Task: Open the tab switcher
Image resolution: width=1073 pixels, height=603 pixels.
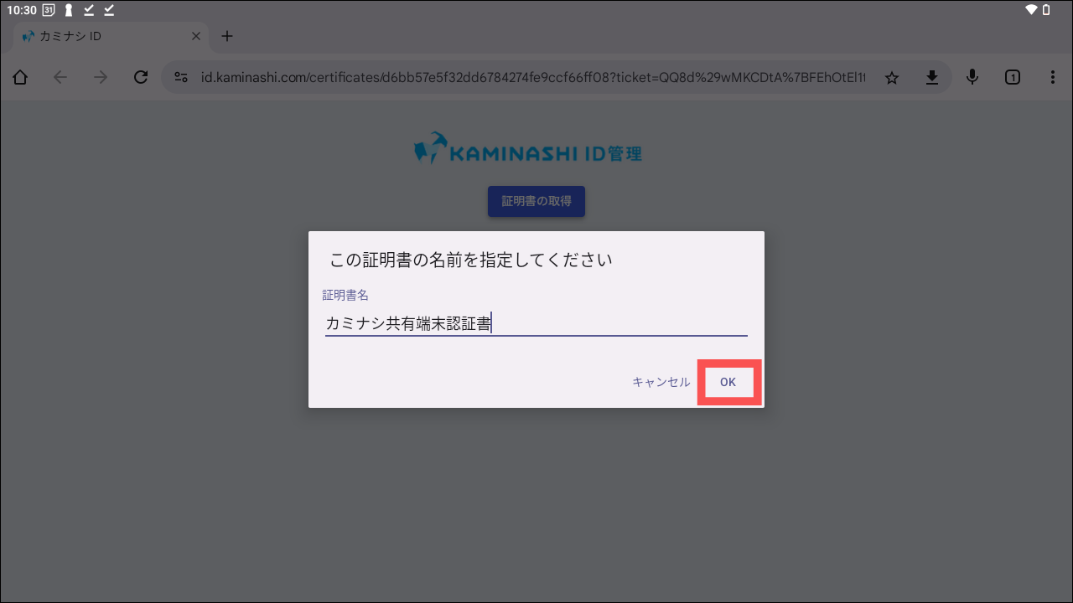Action: (x=1013, y=77)
